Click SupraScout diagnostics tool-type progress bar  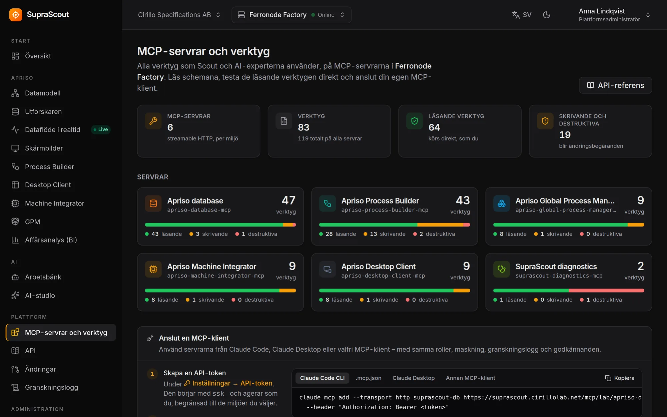click(x=569, y=291)
